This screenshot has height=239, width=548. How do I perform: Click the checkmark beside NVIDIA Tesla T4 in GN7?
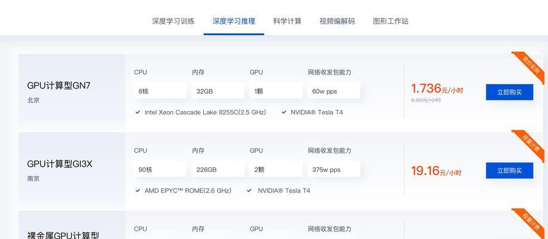[x=284, y=112]
